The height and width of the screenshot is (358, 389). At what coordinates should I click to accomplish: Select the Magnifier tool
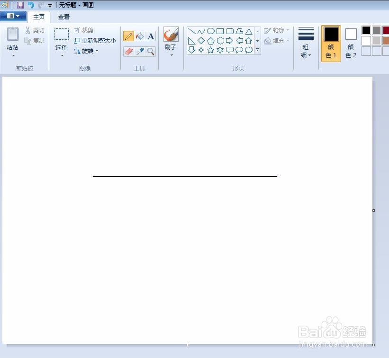(x=151, y=52)
